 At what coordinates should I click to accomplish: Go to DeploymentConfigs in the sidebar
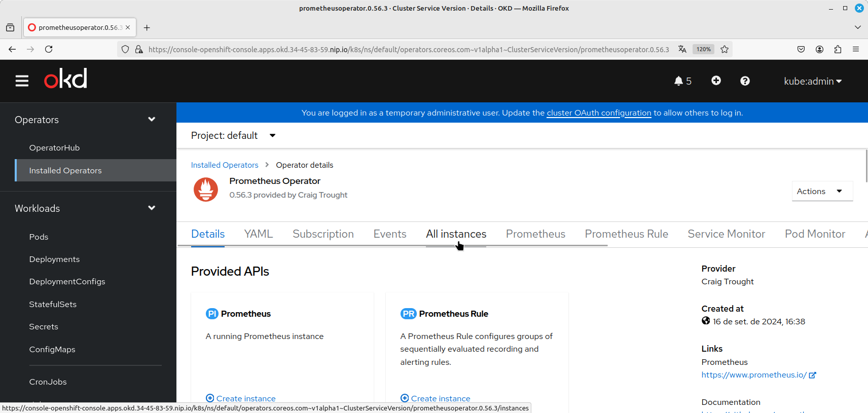click(67, 282)
